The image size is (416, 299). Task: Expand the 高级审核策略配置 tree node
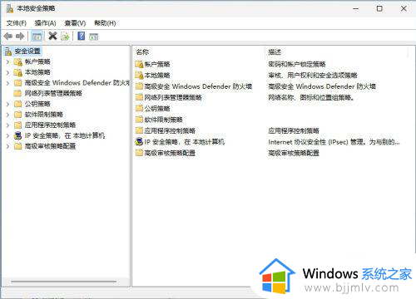click(x=7, y=146)
